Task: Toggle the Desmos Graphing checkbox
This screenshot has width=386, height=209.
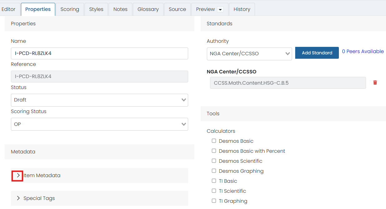Action: 214,171
